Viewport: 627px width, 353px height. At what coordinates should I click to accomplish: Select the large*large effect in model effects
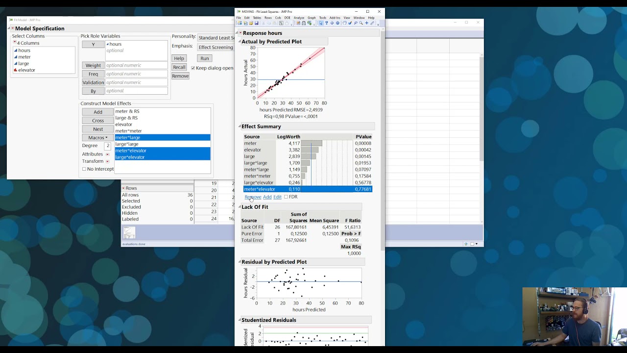pyautogui.click(x=127, y=144)
